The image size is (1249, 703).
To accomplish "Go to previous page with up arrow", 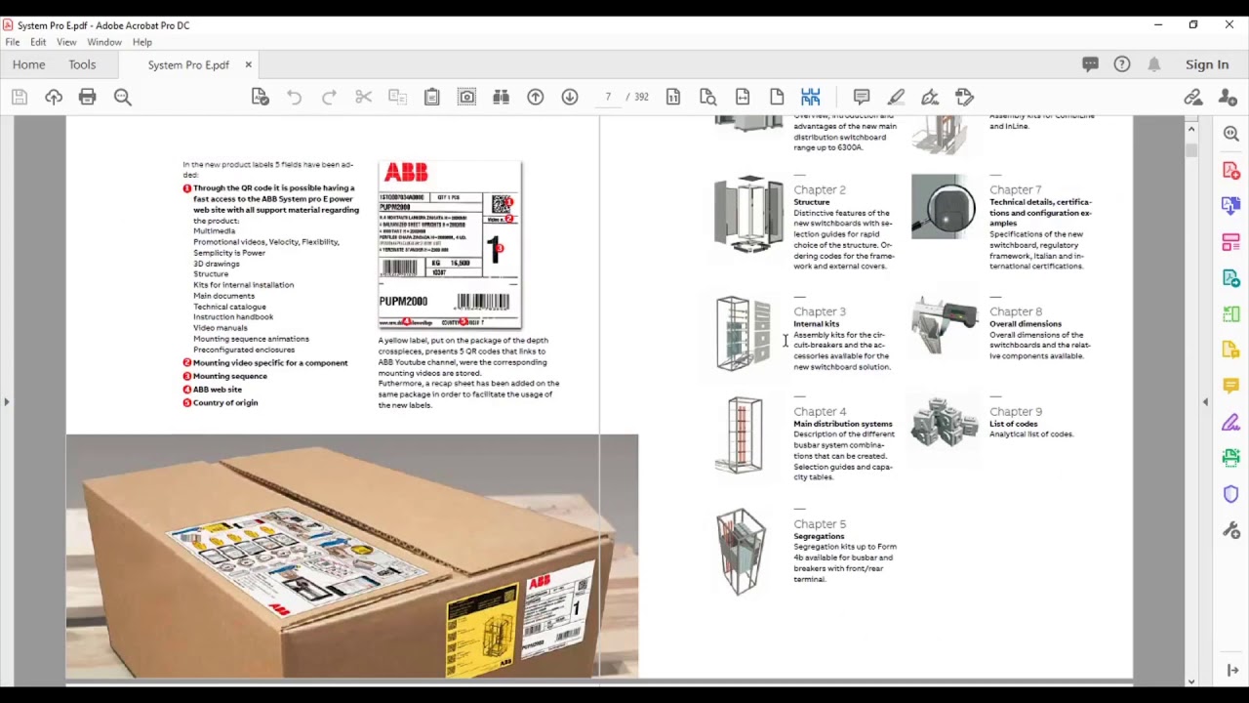I will [536, 97].
